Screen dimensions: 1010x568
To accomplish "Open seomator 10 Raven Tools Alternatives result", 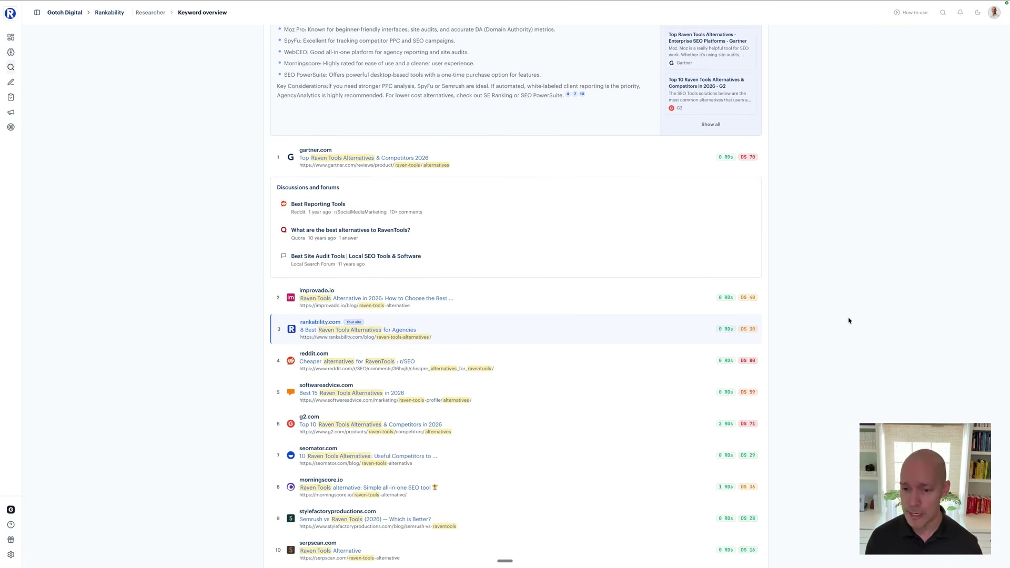I will point(368,456).
